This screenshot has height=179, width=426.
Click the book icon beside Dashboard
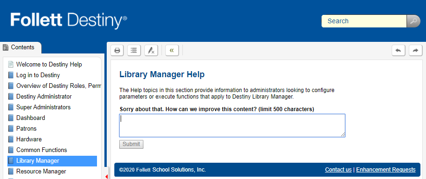(x=11, y=118)
